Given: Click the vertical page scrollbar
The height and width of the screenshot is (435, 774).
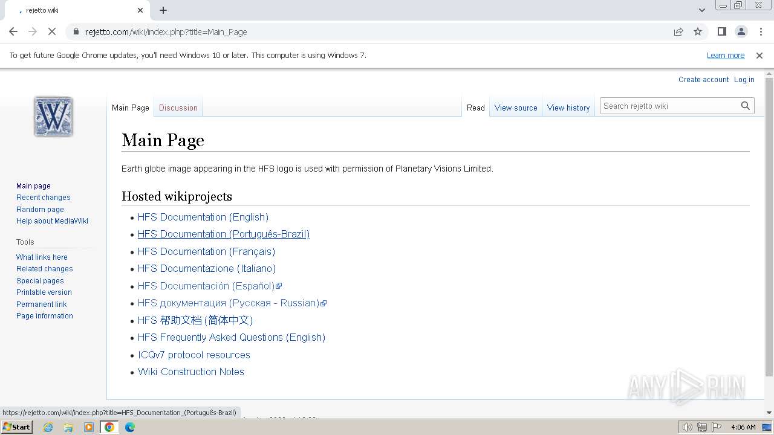Looking at the screenshot, I should 769,227.
